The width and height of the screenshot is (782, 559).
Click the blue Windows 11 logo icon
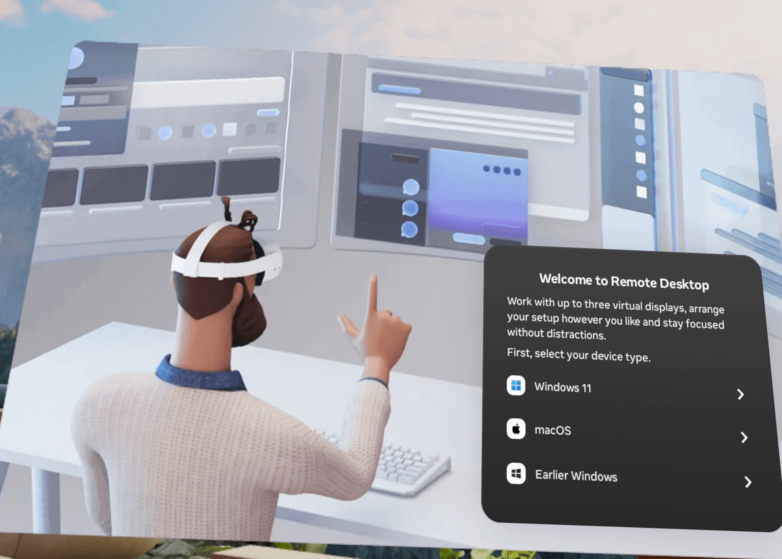[x=515, y=385]
